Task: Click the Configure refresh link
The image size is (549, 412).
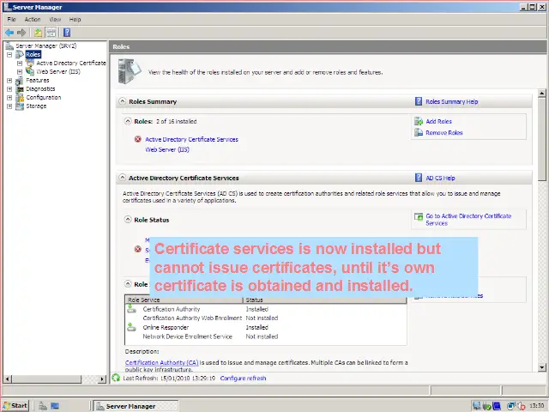Action: [243, 378]
